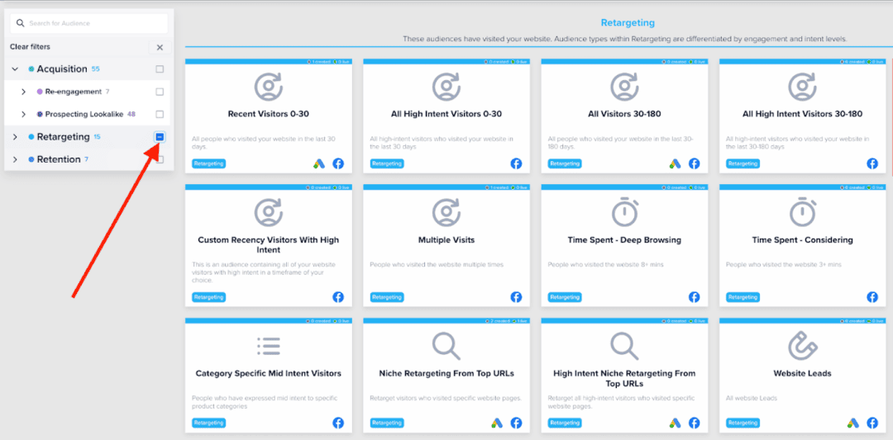Click Facebook icon on Time Spent - Deep Browsing
The image size is (893, 440).
coord(695,296)
